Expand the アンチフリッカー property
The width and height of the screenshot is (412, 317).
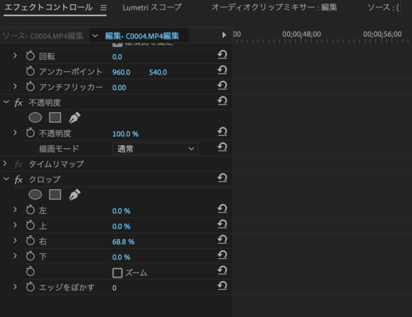pyautogui.click(x=15, y=87)
